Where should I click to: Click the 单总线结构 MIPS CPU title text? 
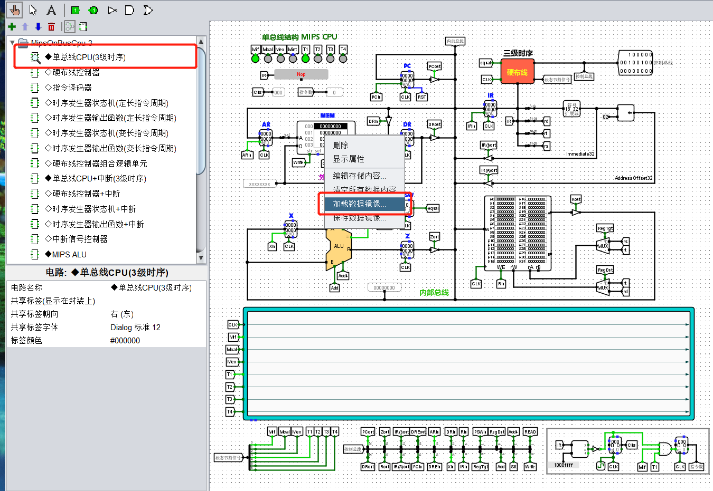[299, 37]
